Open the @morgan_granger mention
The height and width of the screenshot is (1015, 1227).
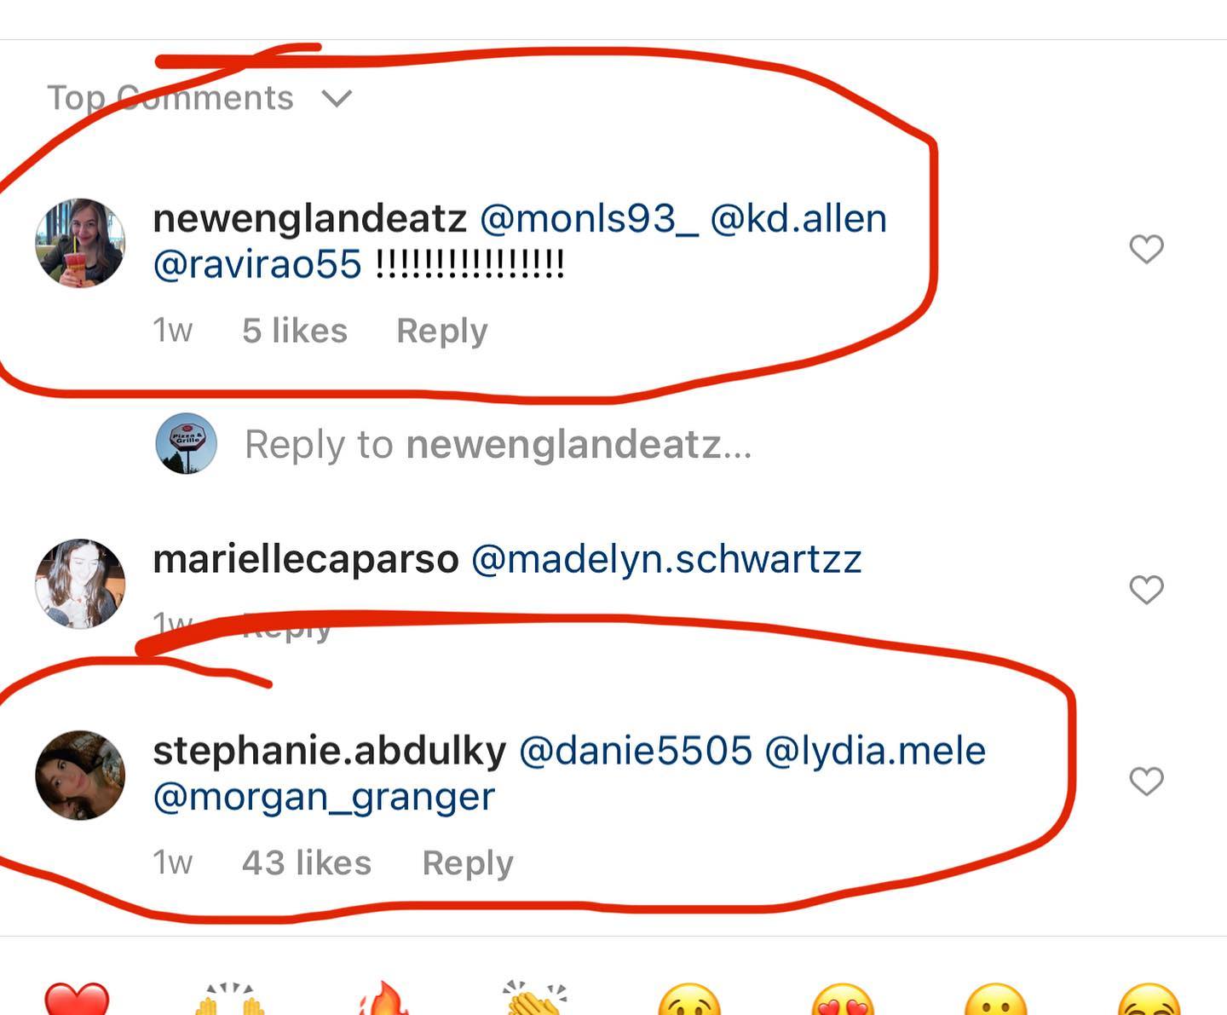324,798
